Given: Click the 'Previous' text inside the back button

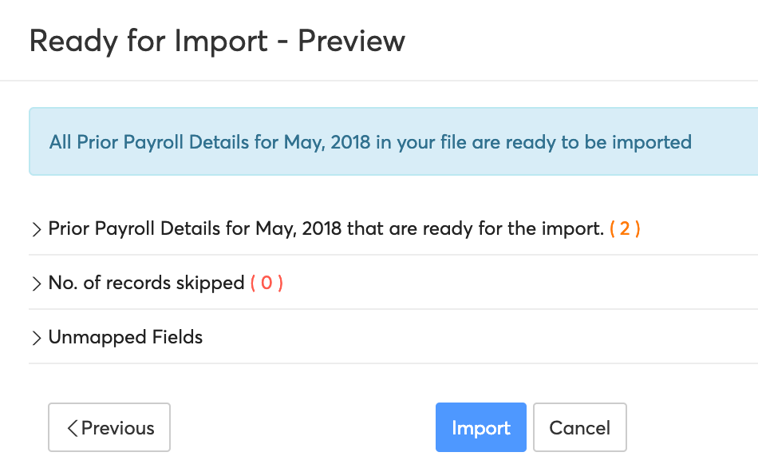Looking at the screenshot, I should point(118,428).
